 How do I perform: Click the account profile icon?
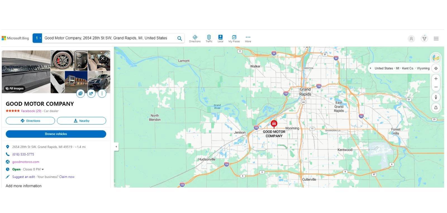coord(411,39)
